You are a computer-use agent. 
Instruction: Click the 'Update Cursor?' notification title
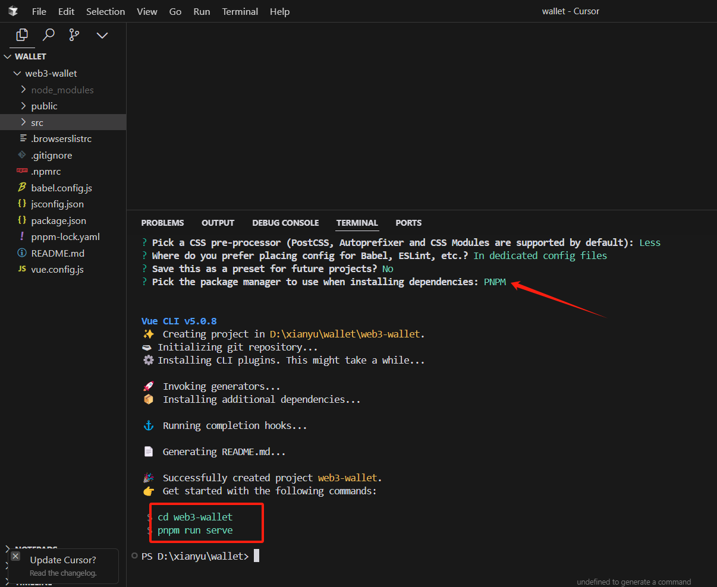pos(63,560)
